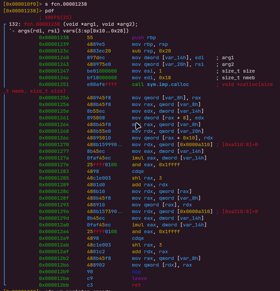
Task: Click the 'call sym.imp.calloc' instruction
Action: pos(160,84)
